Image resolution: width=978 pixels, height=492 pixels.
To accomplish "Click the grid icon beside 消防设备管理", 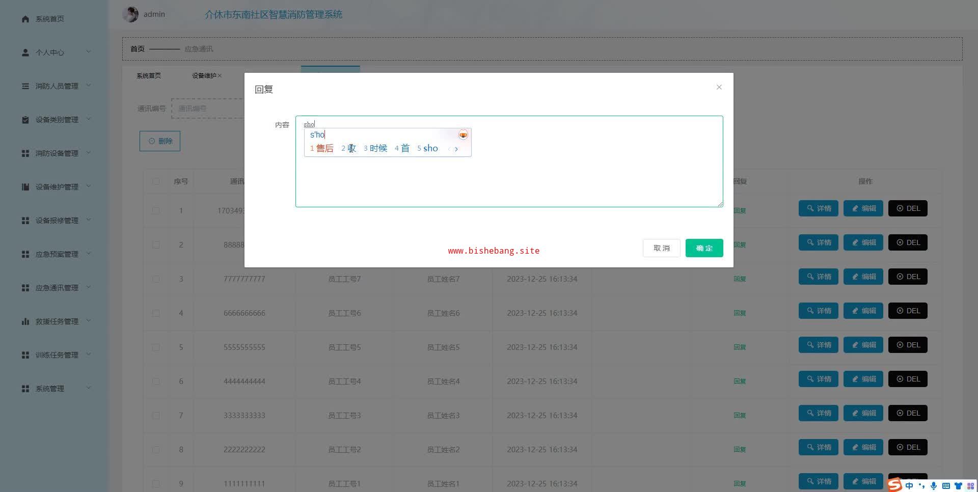I will [25, 153].
